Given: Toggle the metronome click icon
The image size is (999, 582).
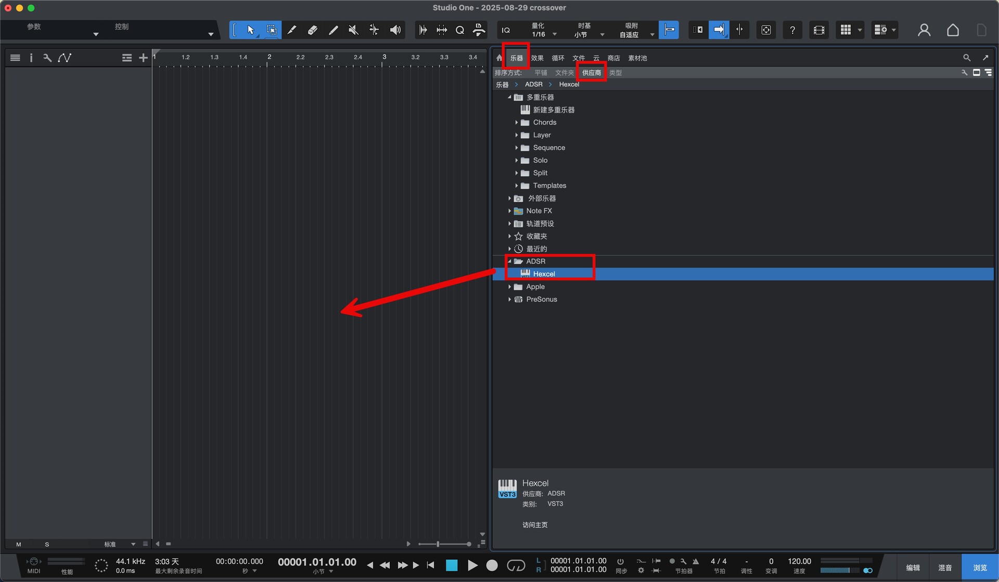Looking at the screenshot, I should pyautogui.click(x=696, y=561).
